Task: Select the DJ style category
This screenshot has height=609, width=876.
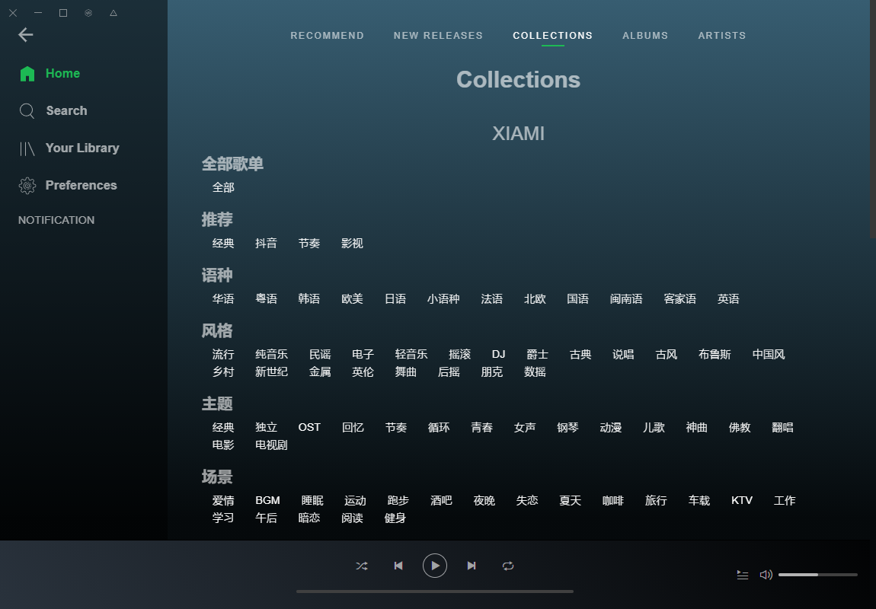Action: [x=498, y=355]
